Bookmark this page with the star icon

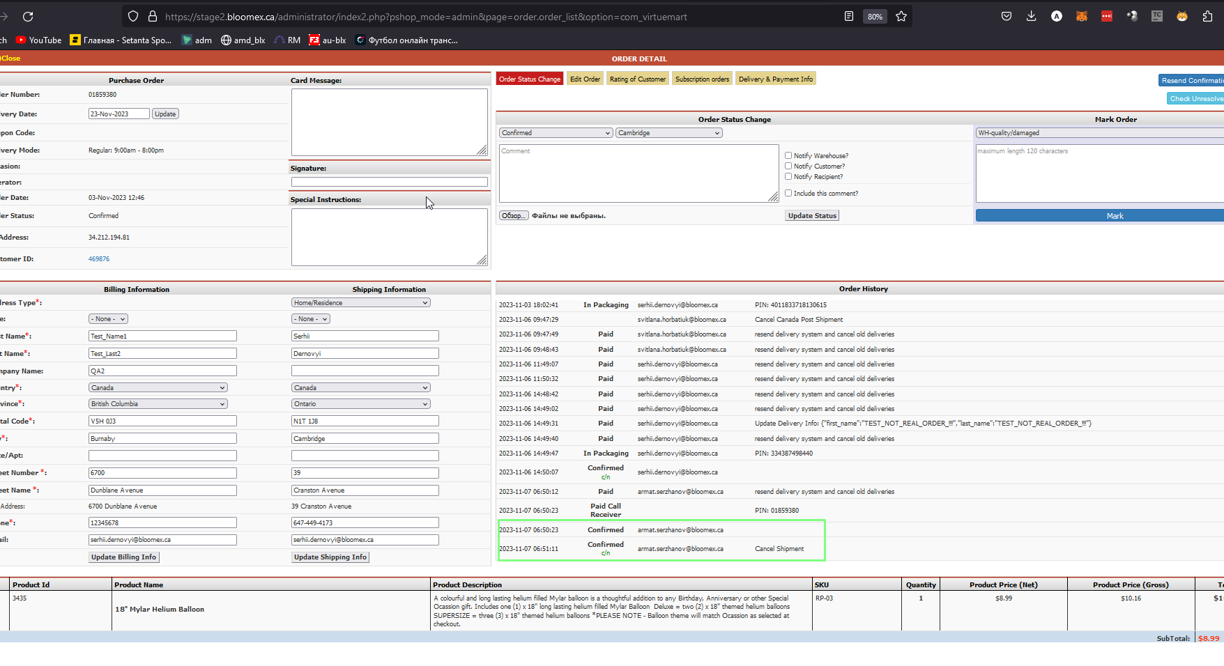(x=901, y=16)
